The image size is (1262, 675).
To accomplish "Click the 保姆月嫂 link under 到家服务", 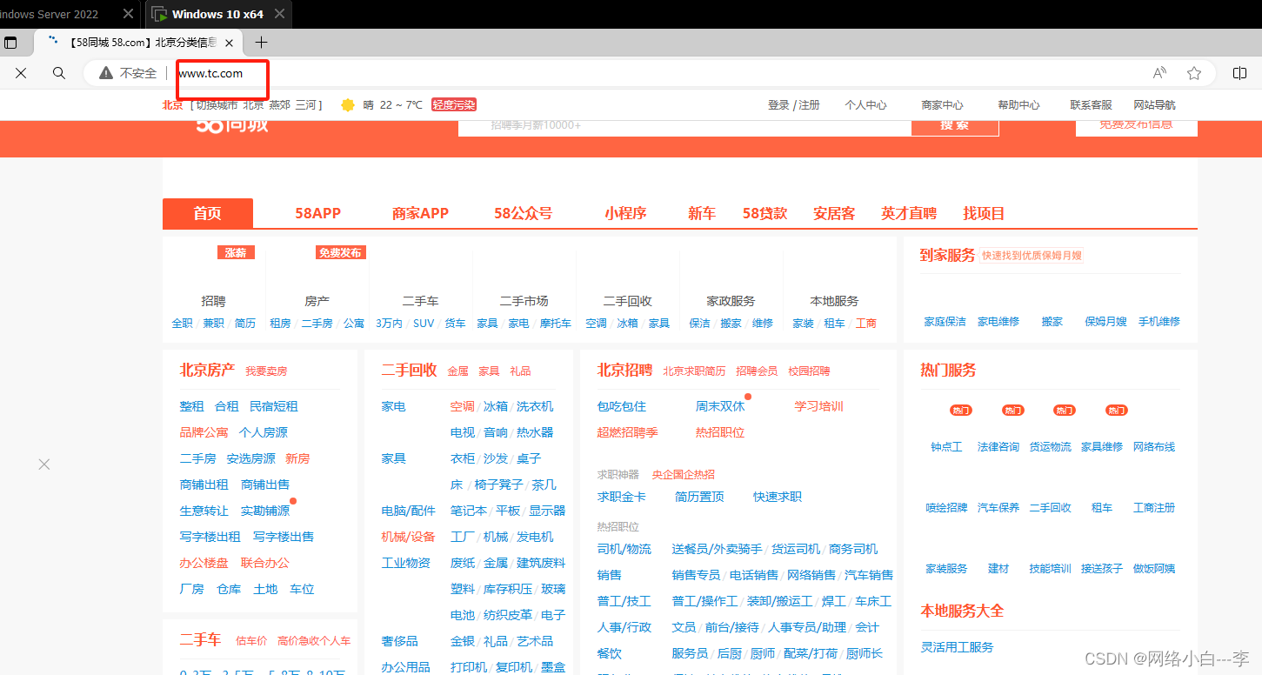I will tap(1105, 321).
